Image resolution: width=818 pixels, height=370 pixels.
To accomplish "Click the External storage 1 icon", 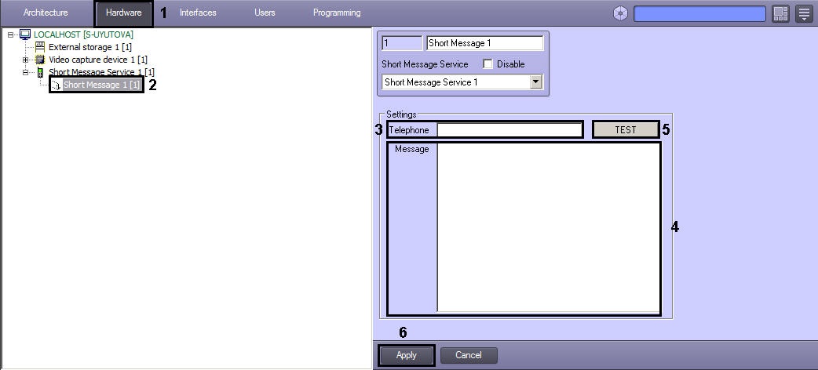I will [x=40, y=47].
